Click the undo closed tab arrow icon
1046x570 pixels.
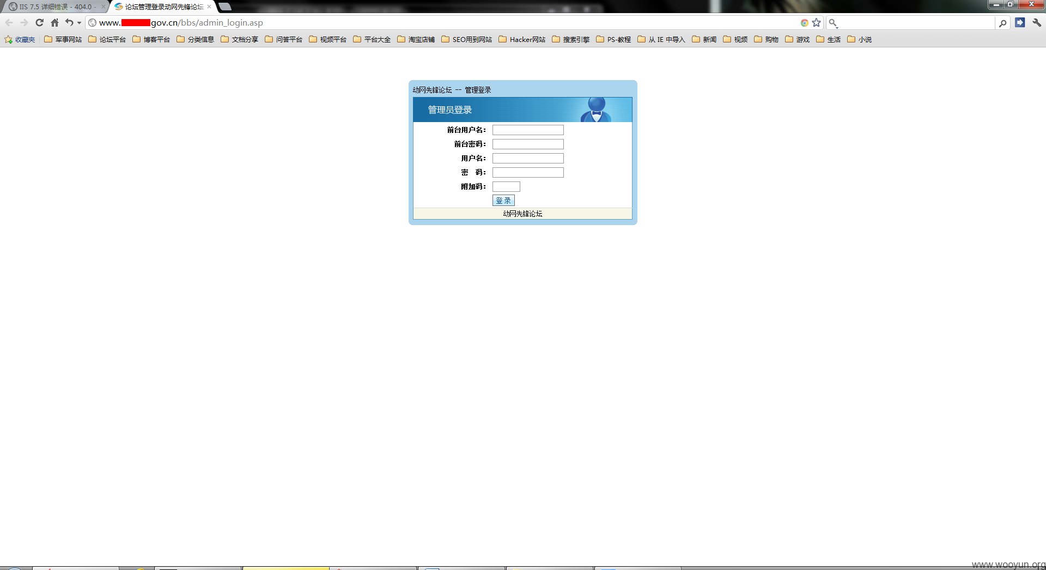click(69, 22)
